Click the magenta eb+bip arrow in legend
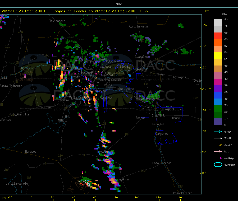The image size is (238, 201). (218, 158)
